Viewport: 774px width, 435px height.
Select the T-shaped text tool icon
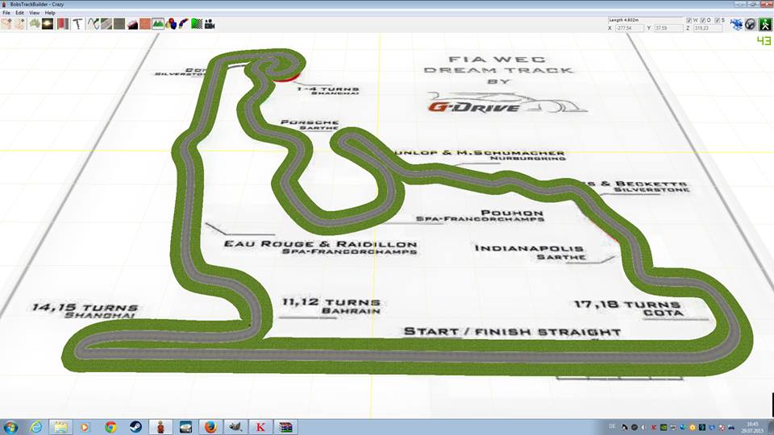[77, 23]
